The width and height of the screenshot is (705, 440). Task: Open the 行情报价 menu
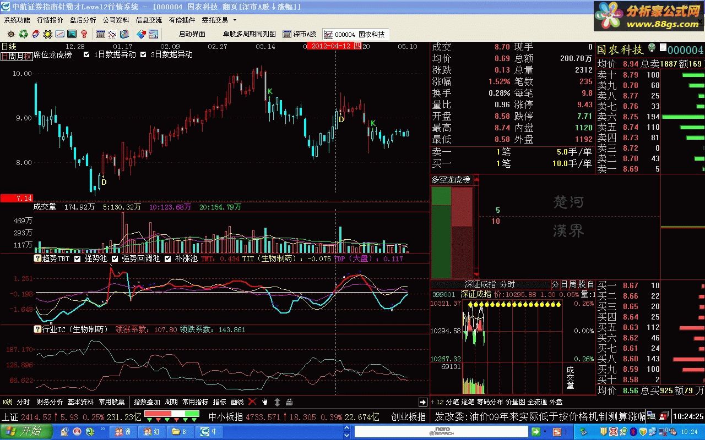(x=50, y=20)
